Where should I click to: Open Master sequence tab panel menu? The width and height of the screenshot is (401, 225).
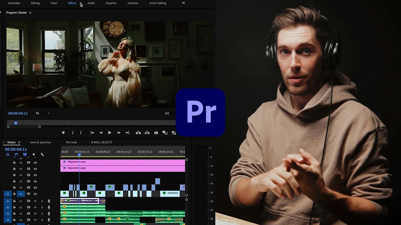[19, 142]
